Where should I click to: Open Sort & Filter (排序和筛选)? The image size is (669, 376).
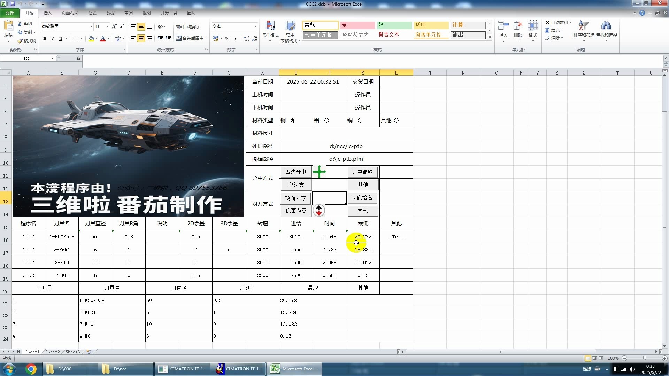[584, 30]
